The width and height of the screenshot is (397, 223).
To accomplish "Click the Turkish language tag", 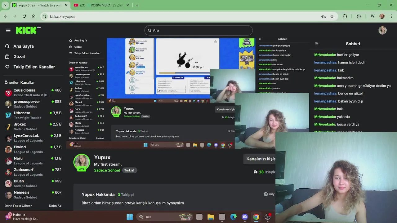I will pyautogui.click(x=130, y=170).
